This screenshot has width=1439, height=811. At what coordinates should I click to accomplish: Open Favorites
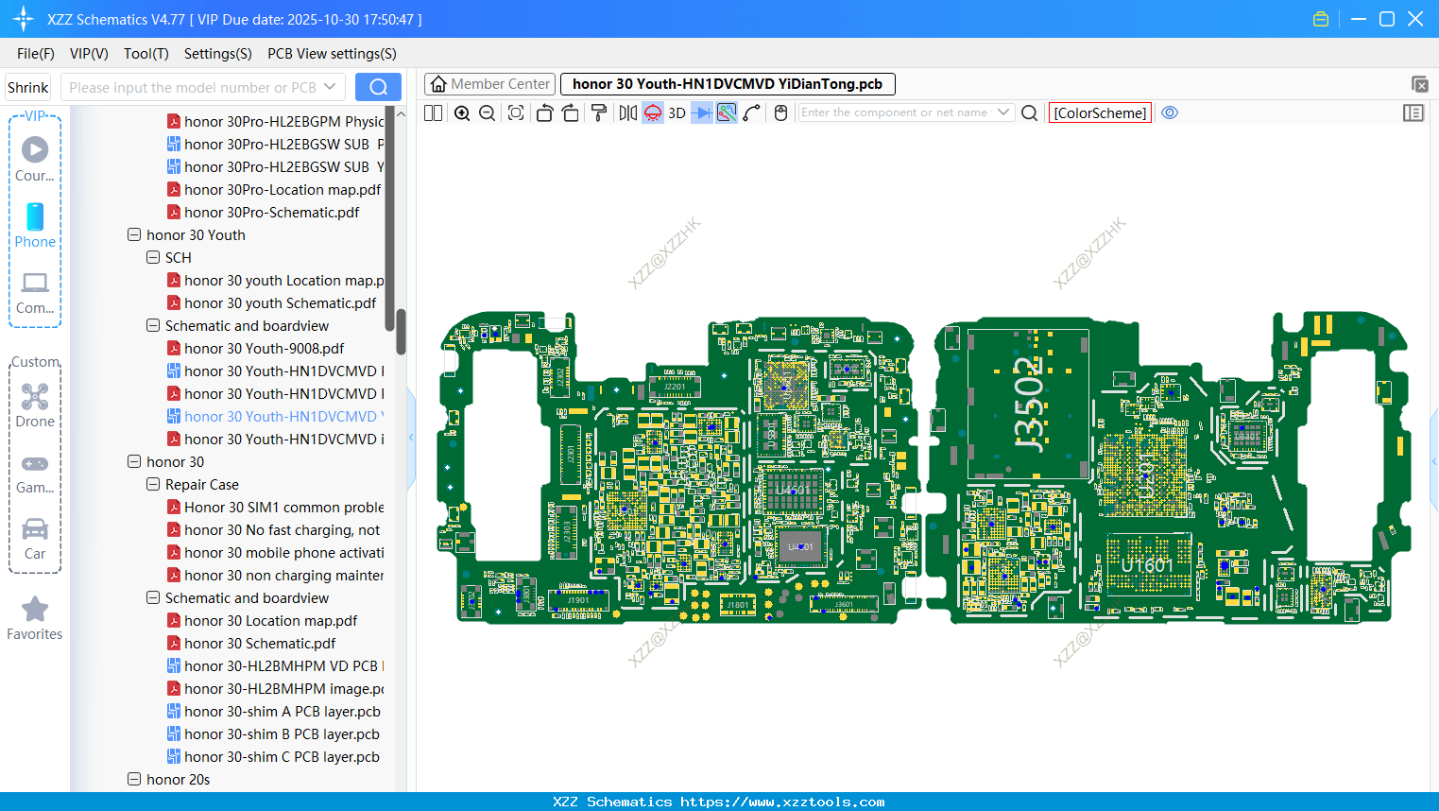coord(35,619)
